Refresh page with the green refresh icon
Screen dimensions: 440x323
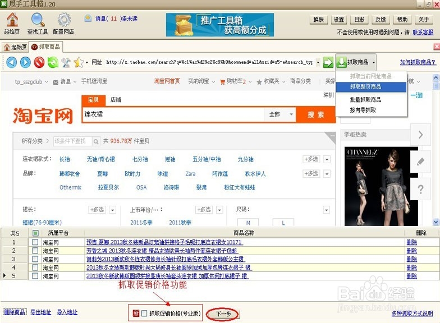point(53,62)
